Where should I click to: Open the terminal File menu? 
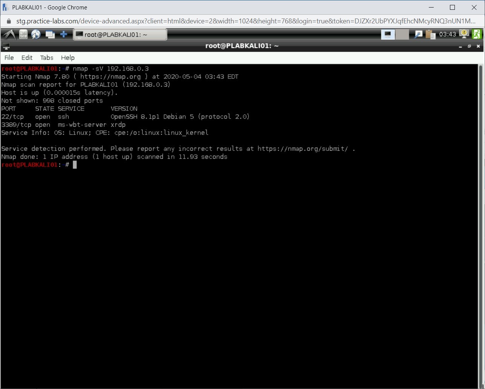[x=9, y=58]
